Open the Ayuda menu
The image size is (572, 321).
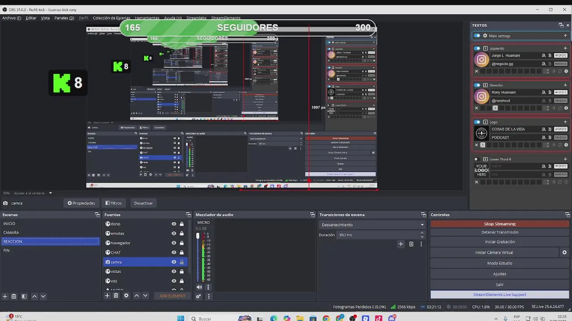[x=173, y=18]
